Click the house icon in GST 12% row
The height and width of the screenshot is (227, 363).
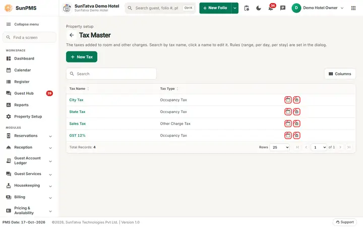[x=296, y=136]
